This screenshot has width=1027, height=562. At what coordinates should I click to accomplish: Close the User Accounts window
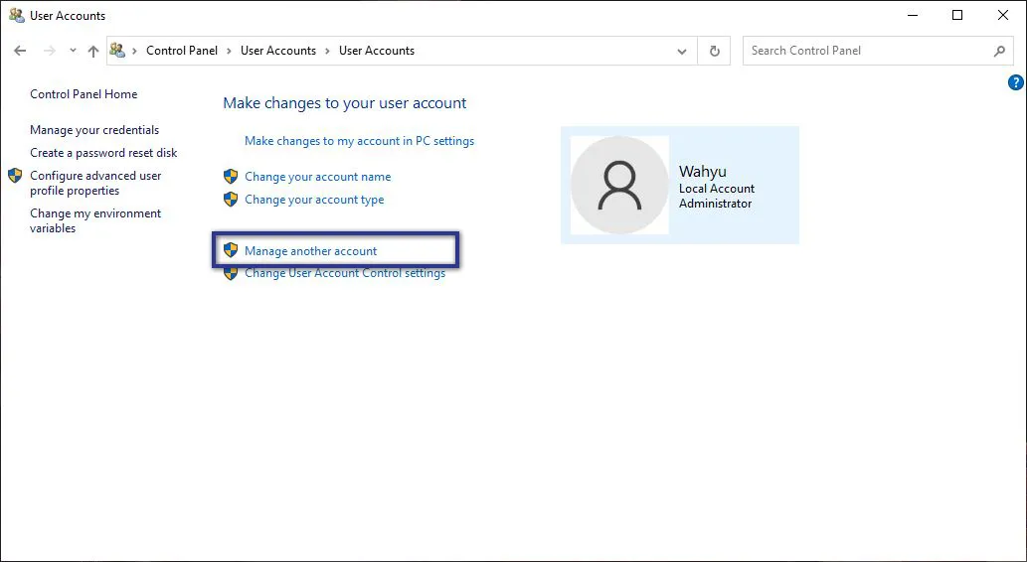[x=1003, y=15]
